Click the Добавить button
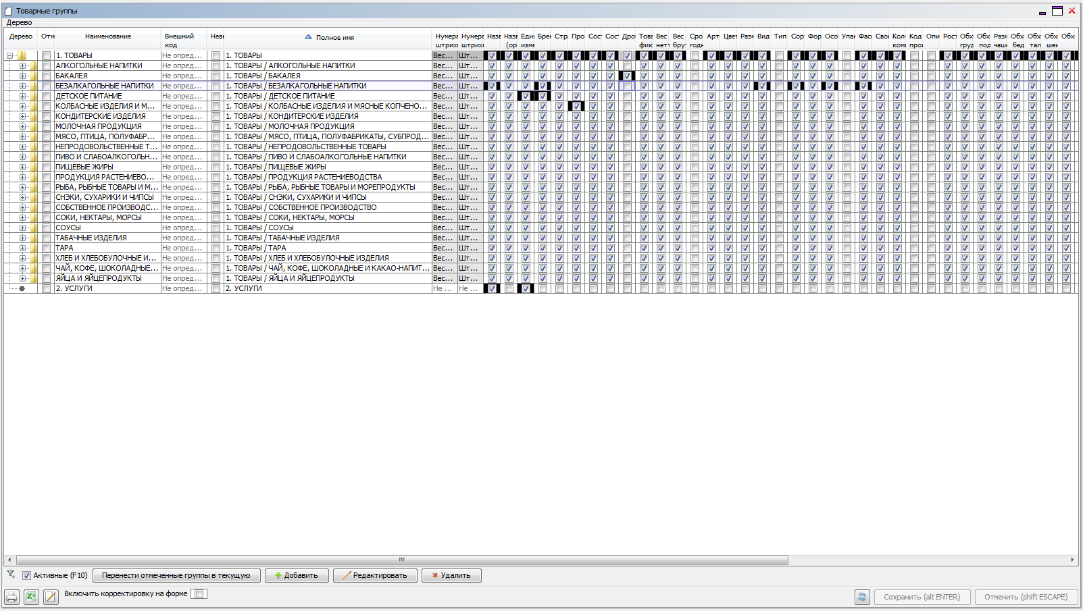The image size is (1083, 611). click(x=297, y=576)
